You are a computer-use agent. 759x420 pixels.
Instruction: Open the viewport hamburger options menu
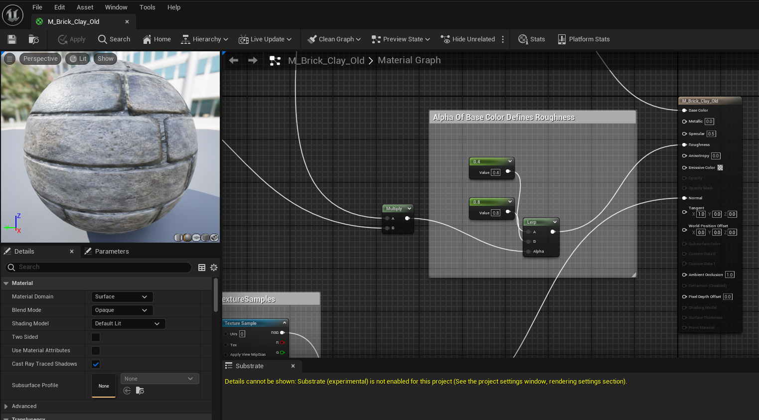(9, 59)
